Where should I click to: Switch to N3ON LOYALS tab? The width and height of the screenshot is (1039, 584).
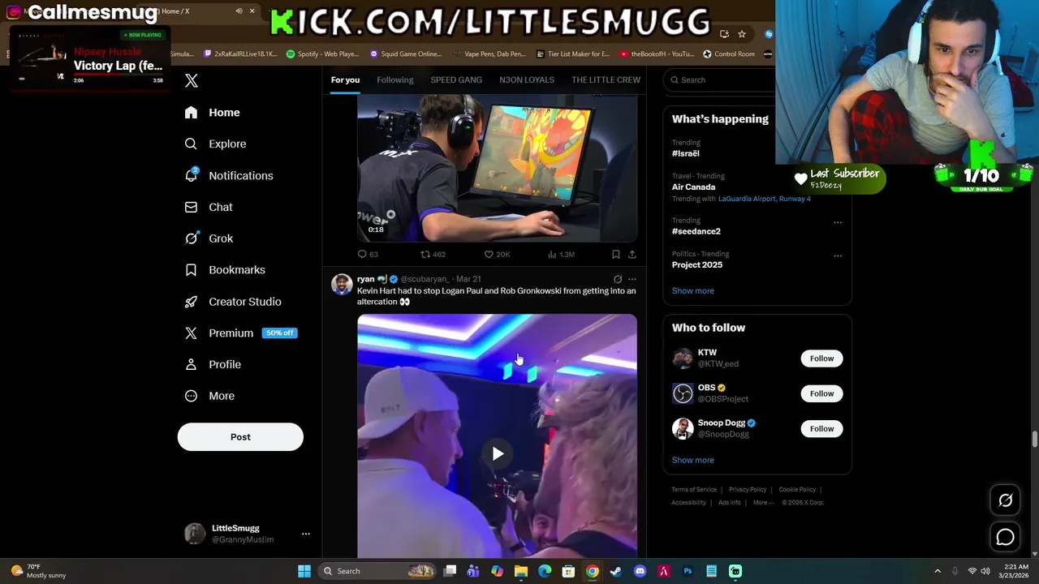point(527,79)
